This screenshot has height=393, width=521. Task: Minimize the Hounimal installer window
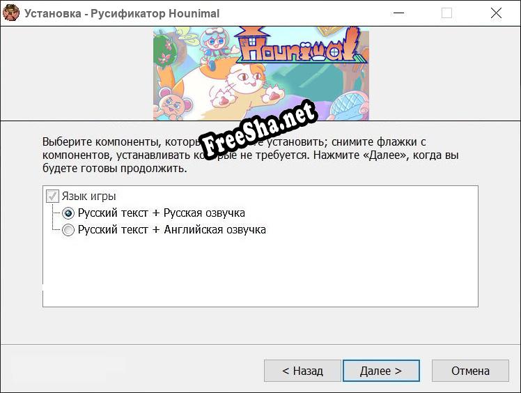click(398, 13)
